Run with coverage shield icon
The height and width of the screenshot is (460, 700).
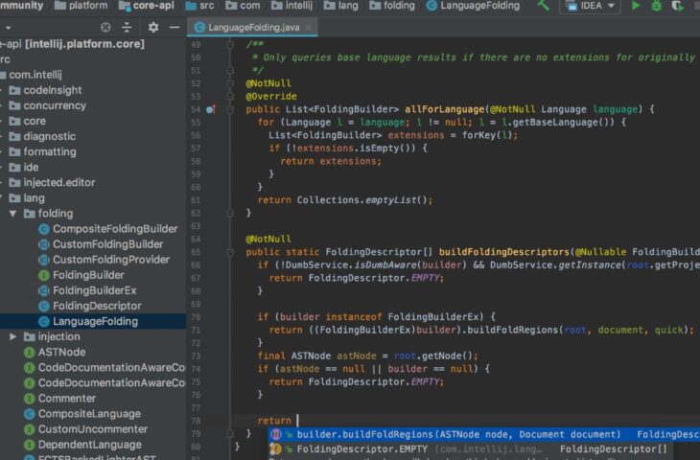coord(677,6)
